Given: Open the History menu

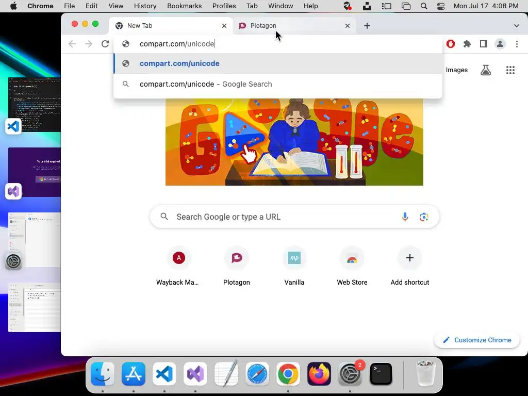Looking at the screenshot, I should point(145,6).
